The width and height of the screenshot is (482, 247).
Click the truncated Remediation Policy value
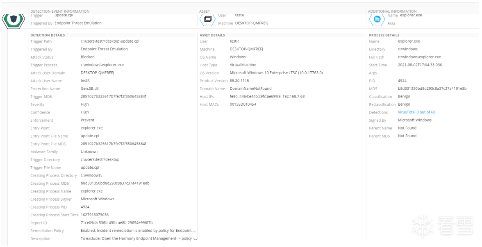point(138,231)
